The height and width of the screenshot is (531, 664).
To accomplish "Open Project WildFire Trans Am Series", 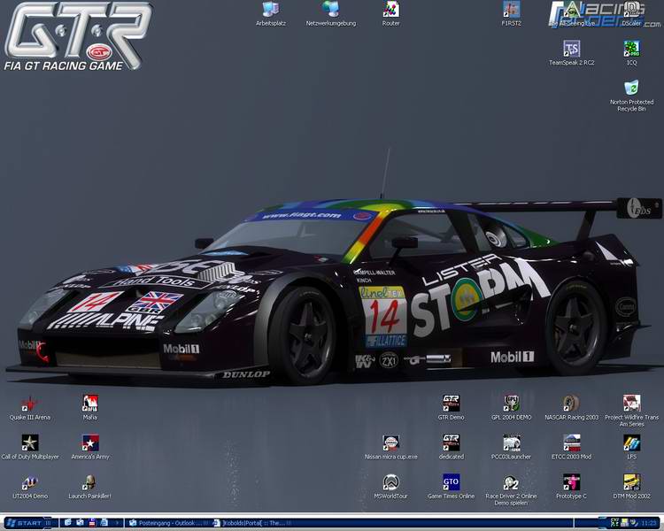I will pos(631,411).
